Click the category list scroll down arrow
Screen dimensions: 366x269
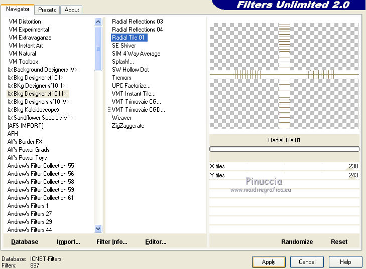pos(98,229)
